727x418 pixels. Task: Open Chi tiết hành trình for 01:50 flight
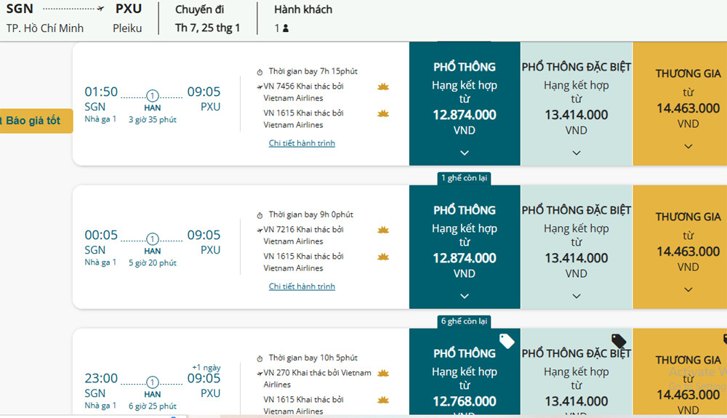pyautogui.click(x=302, y=143)
